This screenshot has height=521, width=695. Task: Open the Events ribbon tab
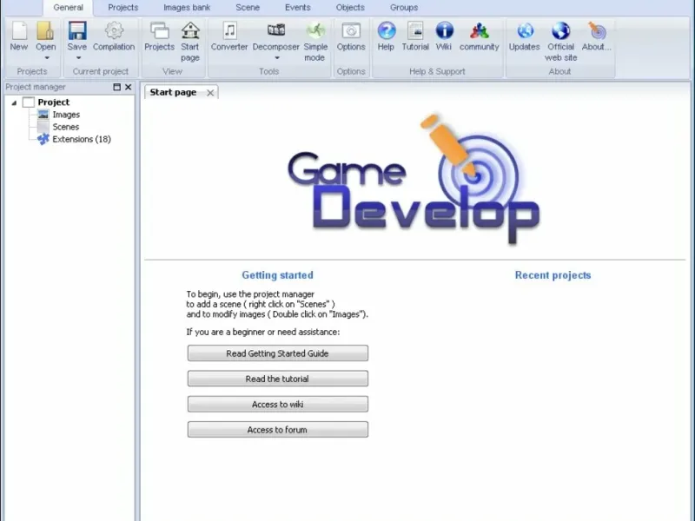coord(297,8)
